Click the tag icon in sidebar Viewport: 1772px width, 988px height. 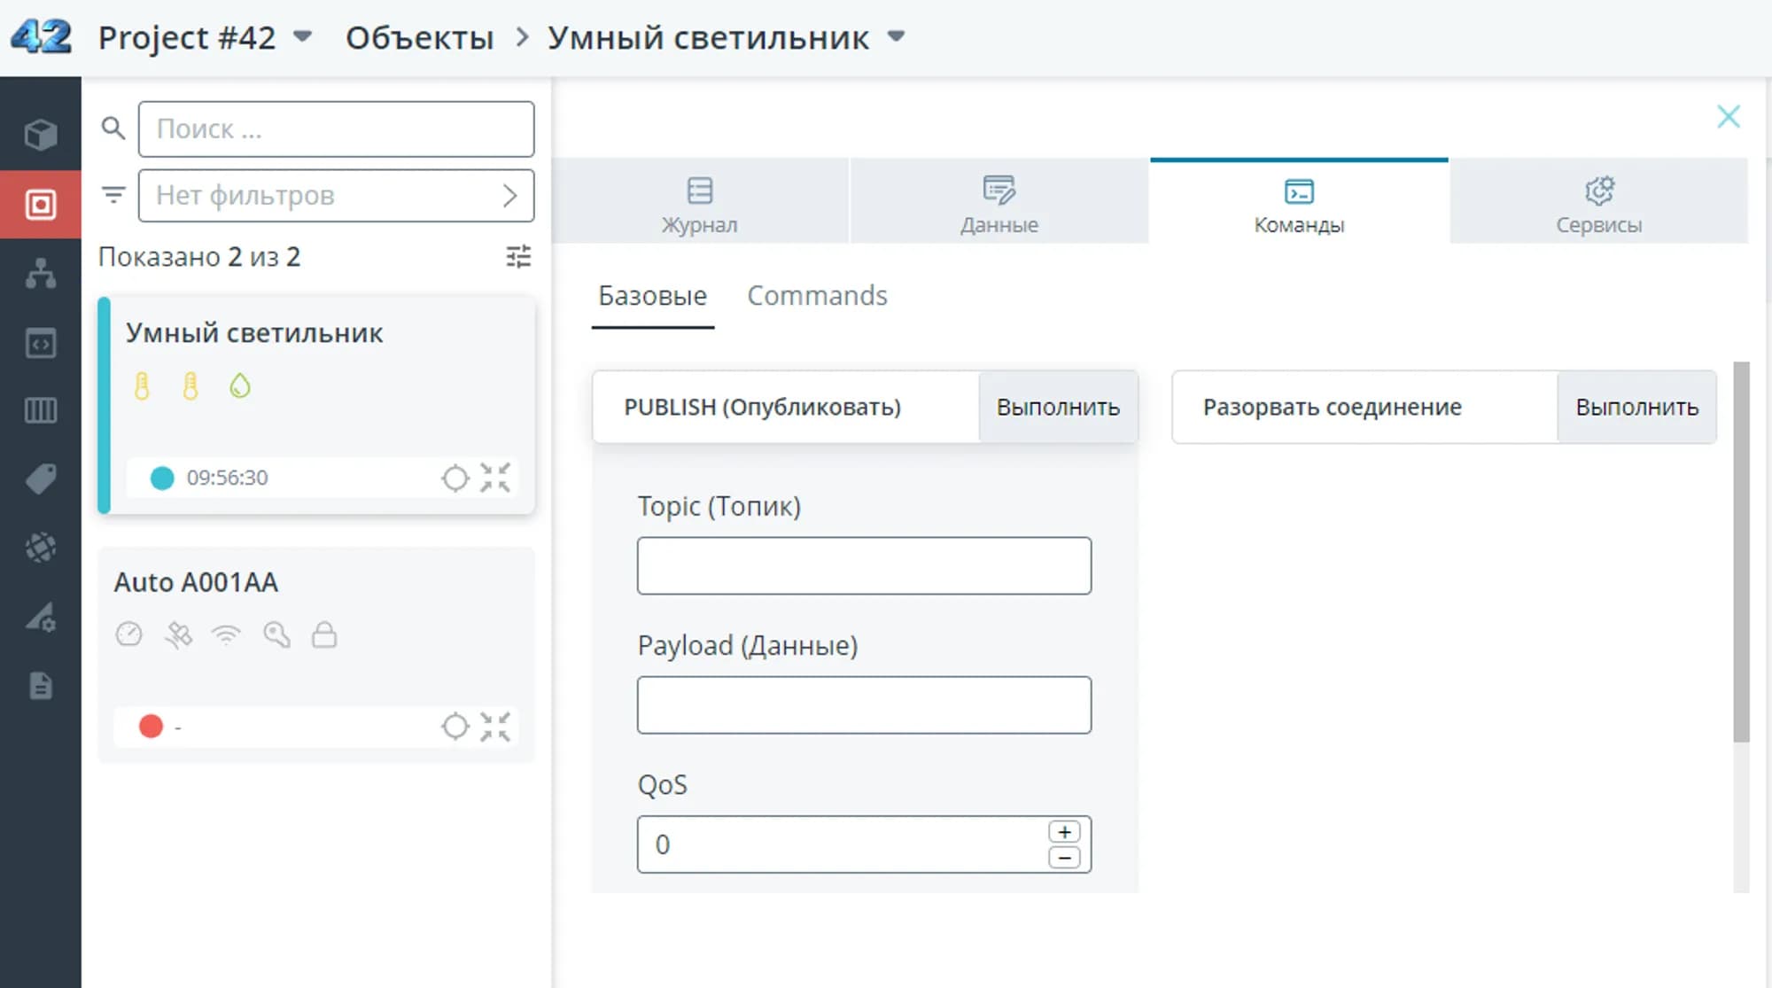41,478
